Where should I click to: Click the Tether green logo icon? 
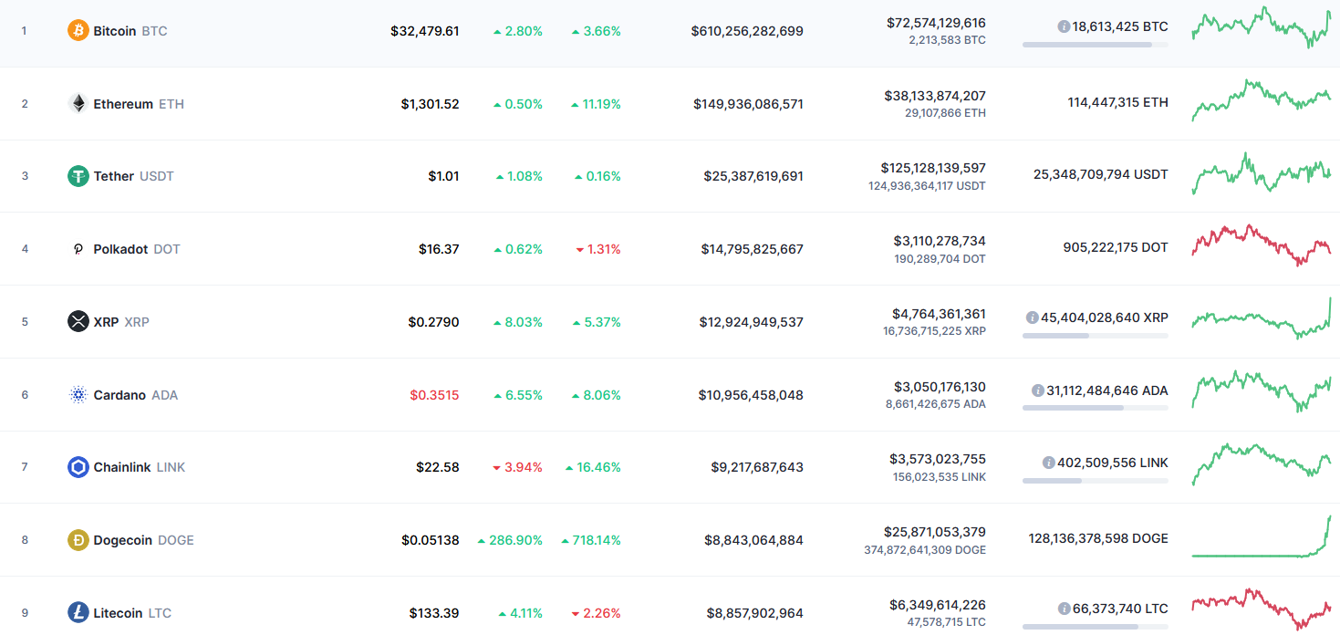click(x=78, y=176)
